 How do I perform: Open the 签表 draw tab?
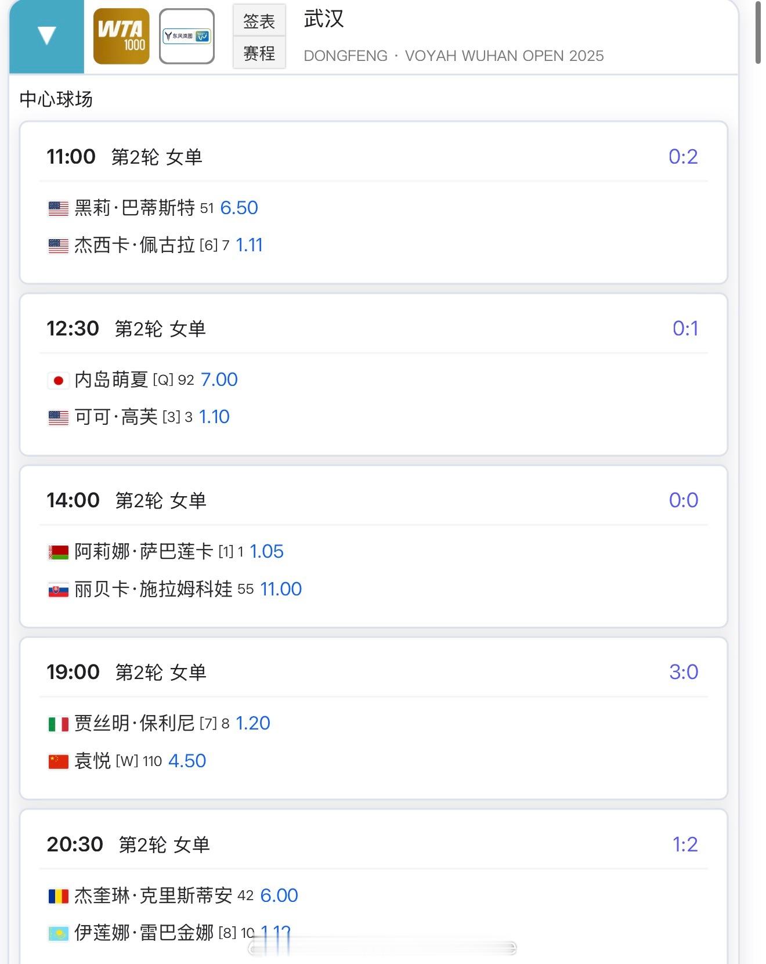point(259,21)
